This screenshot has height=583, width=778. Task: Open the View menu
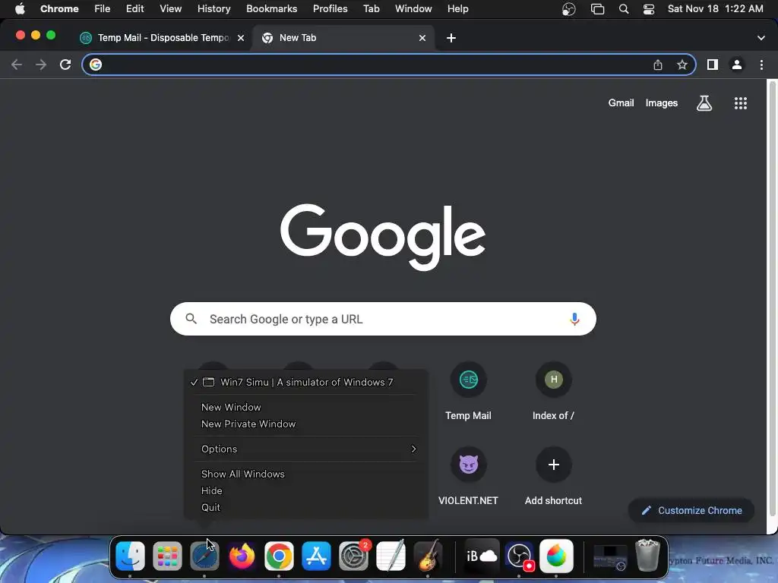(x=171, y=9)
